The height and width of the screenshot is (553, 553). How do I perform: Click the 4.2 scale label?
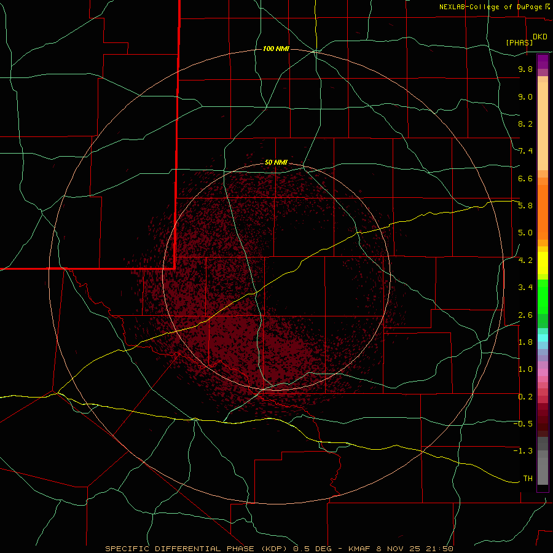click(x=525, y=261)
